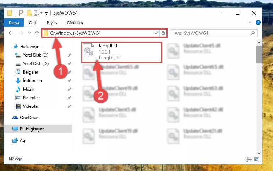Click the vertical scrollbar thumb
Screen dimensions: 273x171
(259, 54)
